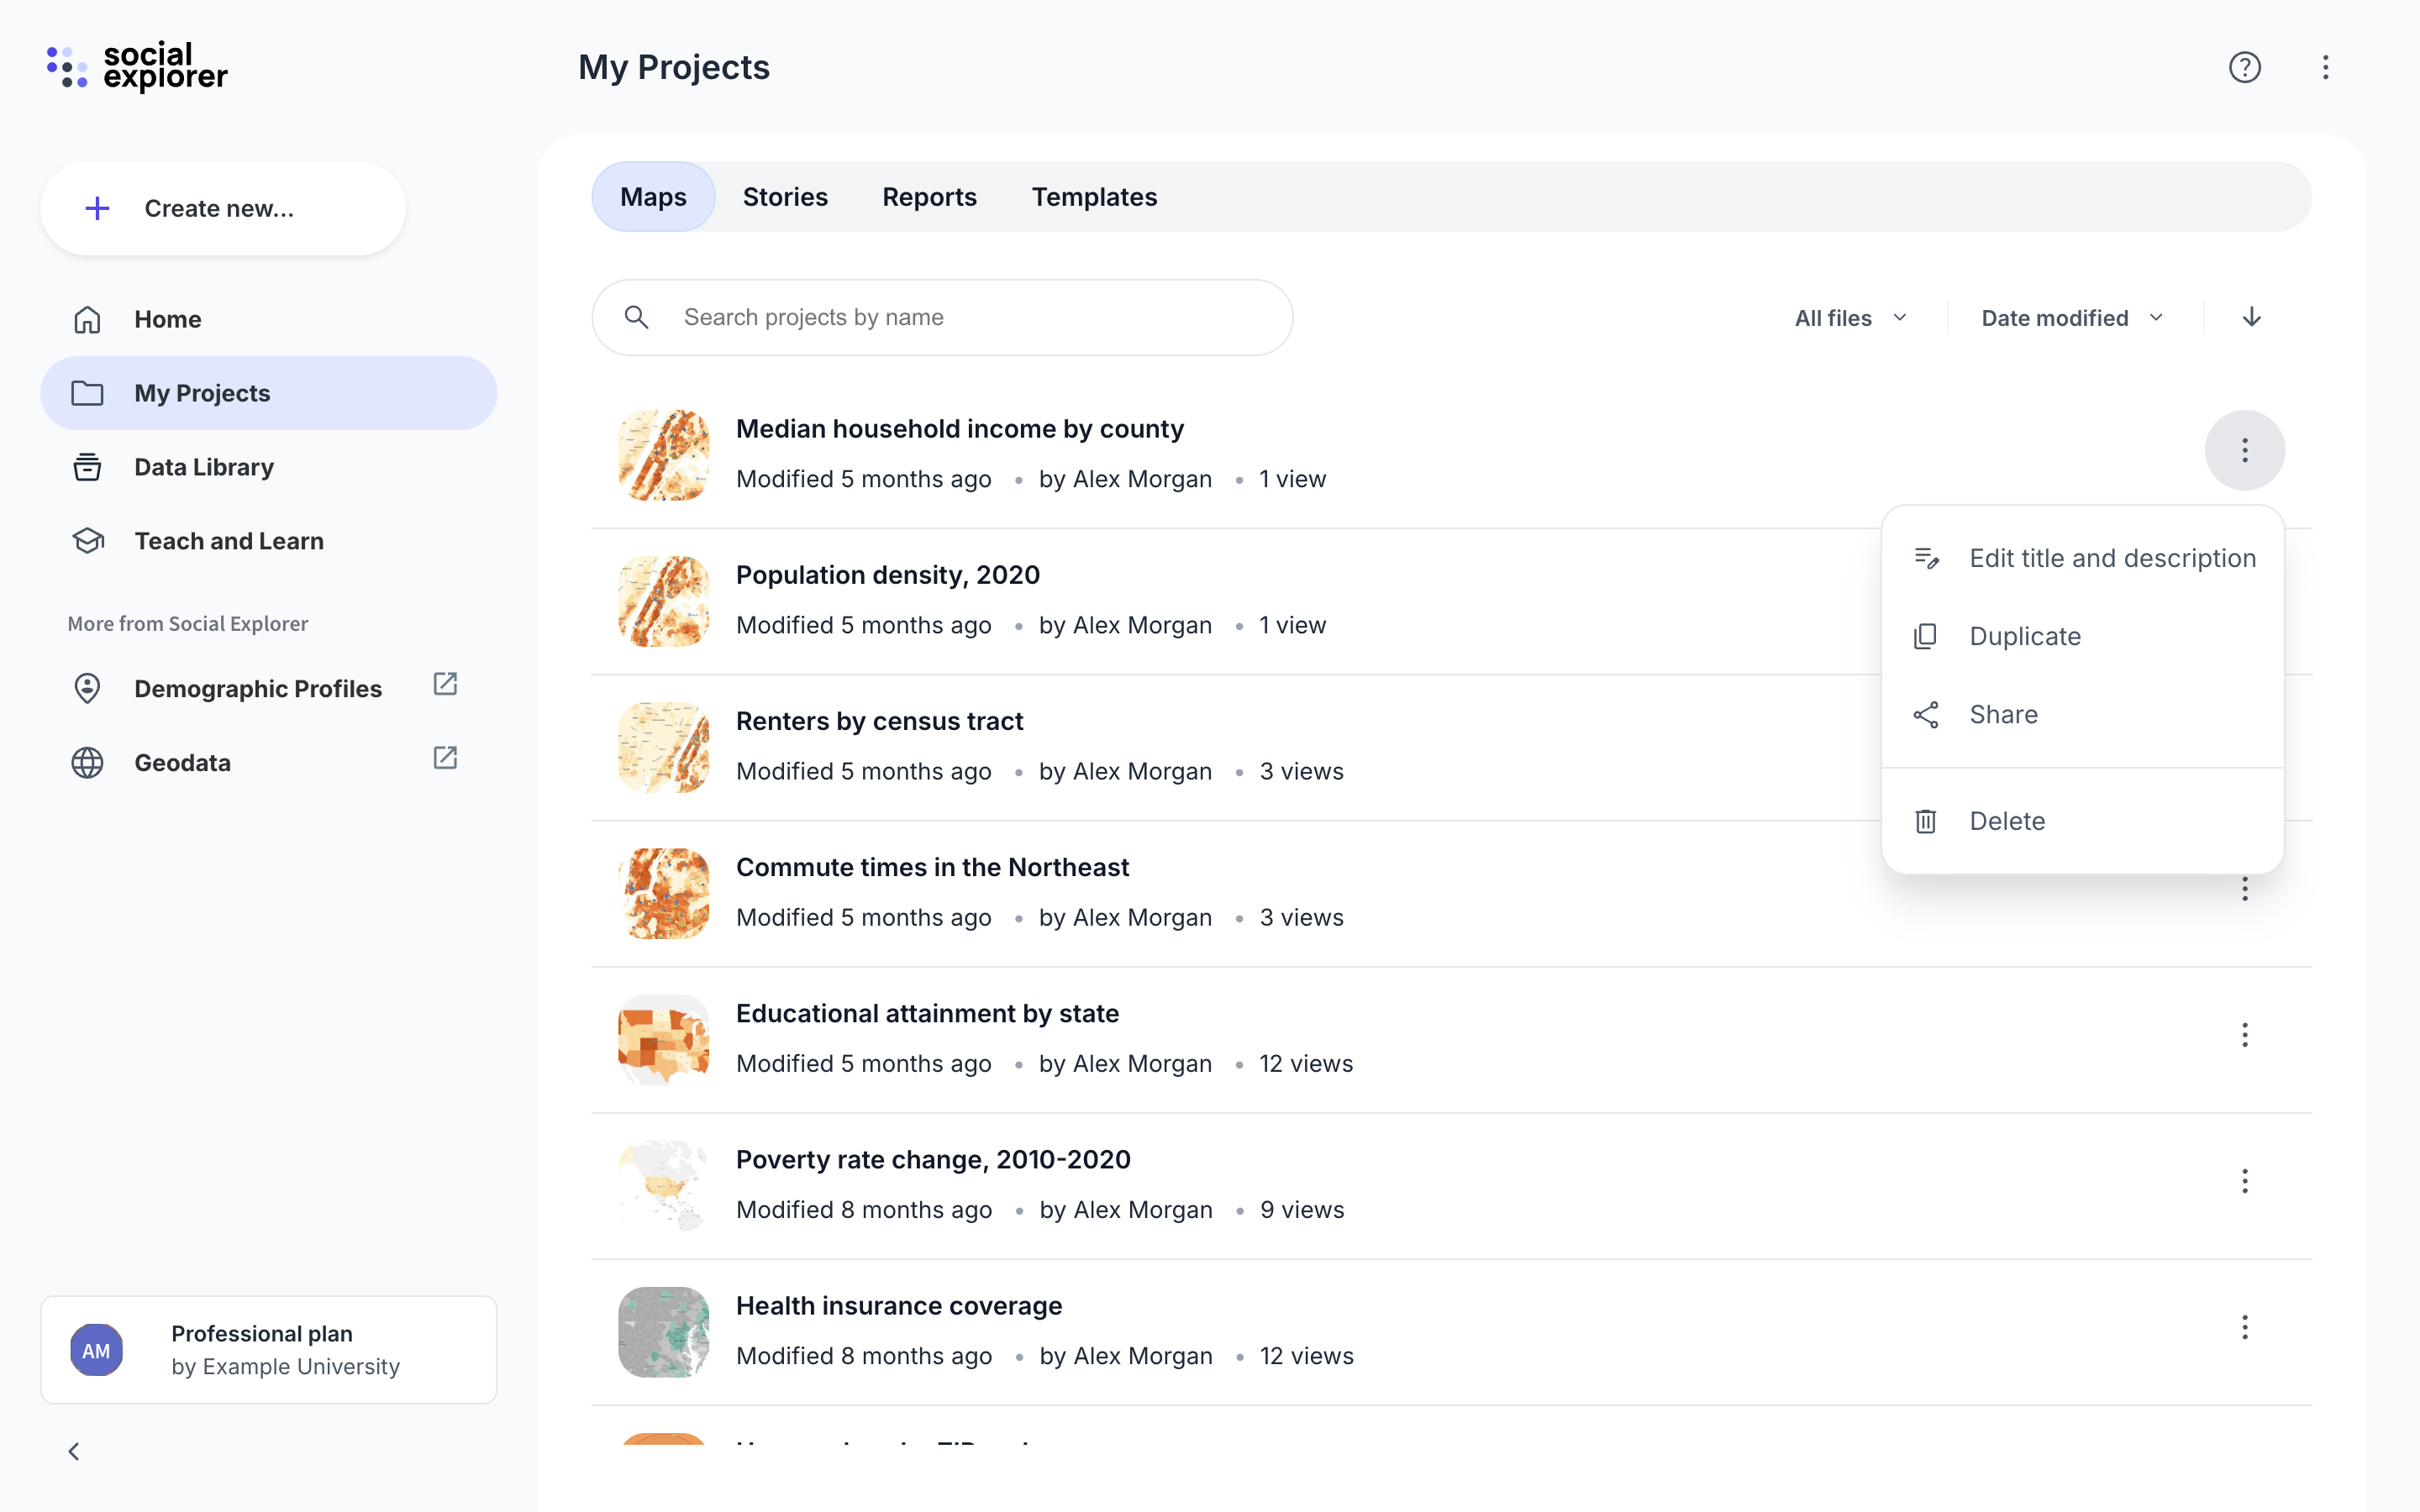Switch to the Stories tab
This screenshot has width=2420, height=1512.
point(785,197)
